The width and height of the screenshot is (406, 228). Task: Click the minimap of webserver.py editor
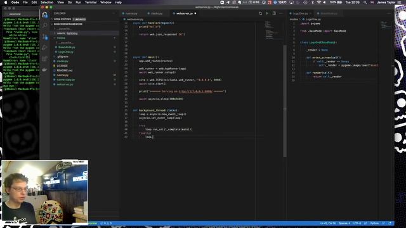tap(272, 30)
